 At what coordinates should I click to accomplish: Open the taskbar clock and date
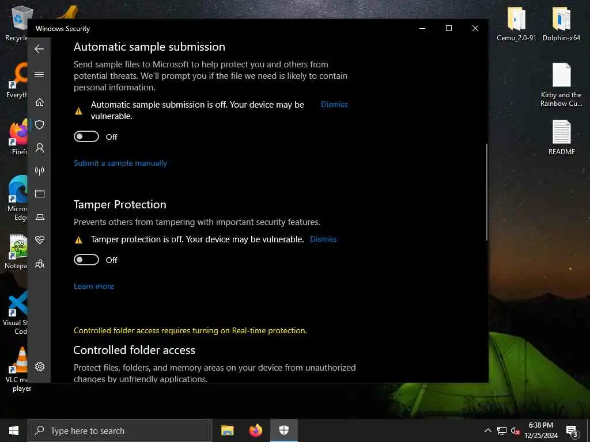pyautogui.click(x=541, y=430)
